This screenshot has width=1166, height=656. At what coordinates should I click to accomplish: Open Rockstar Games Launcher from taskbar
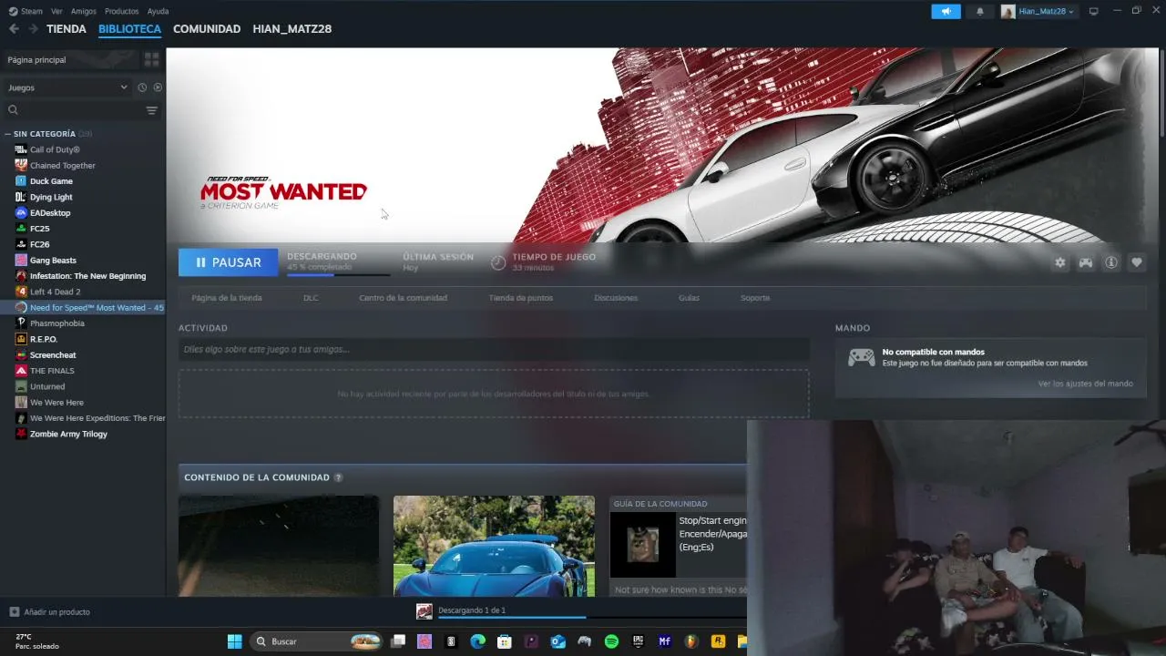718,641
